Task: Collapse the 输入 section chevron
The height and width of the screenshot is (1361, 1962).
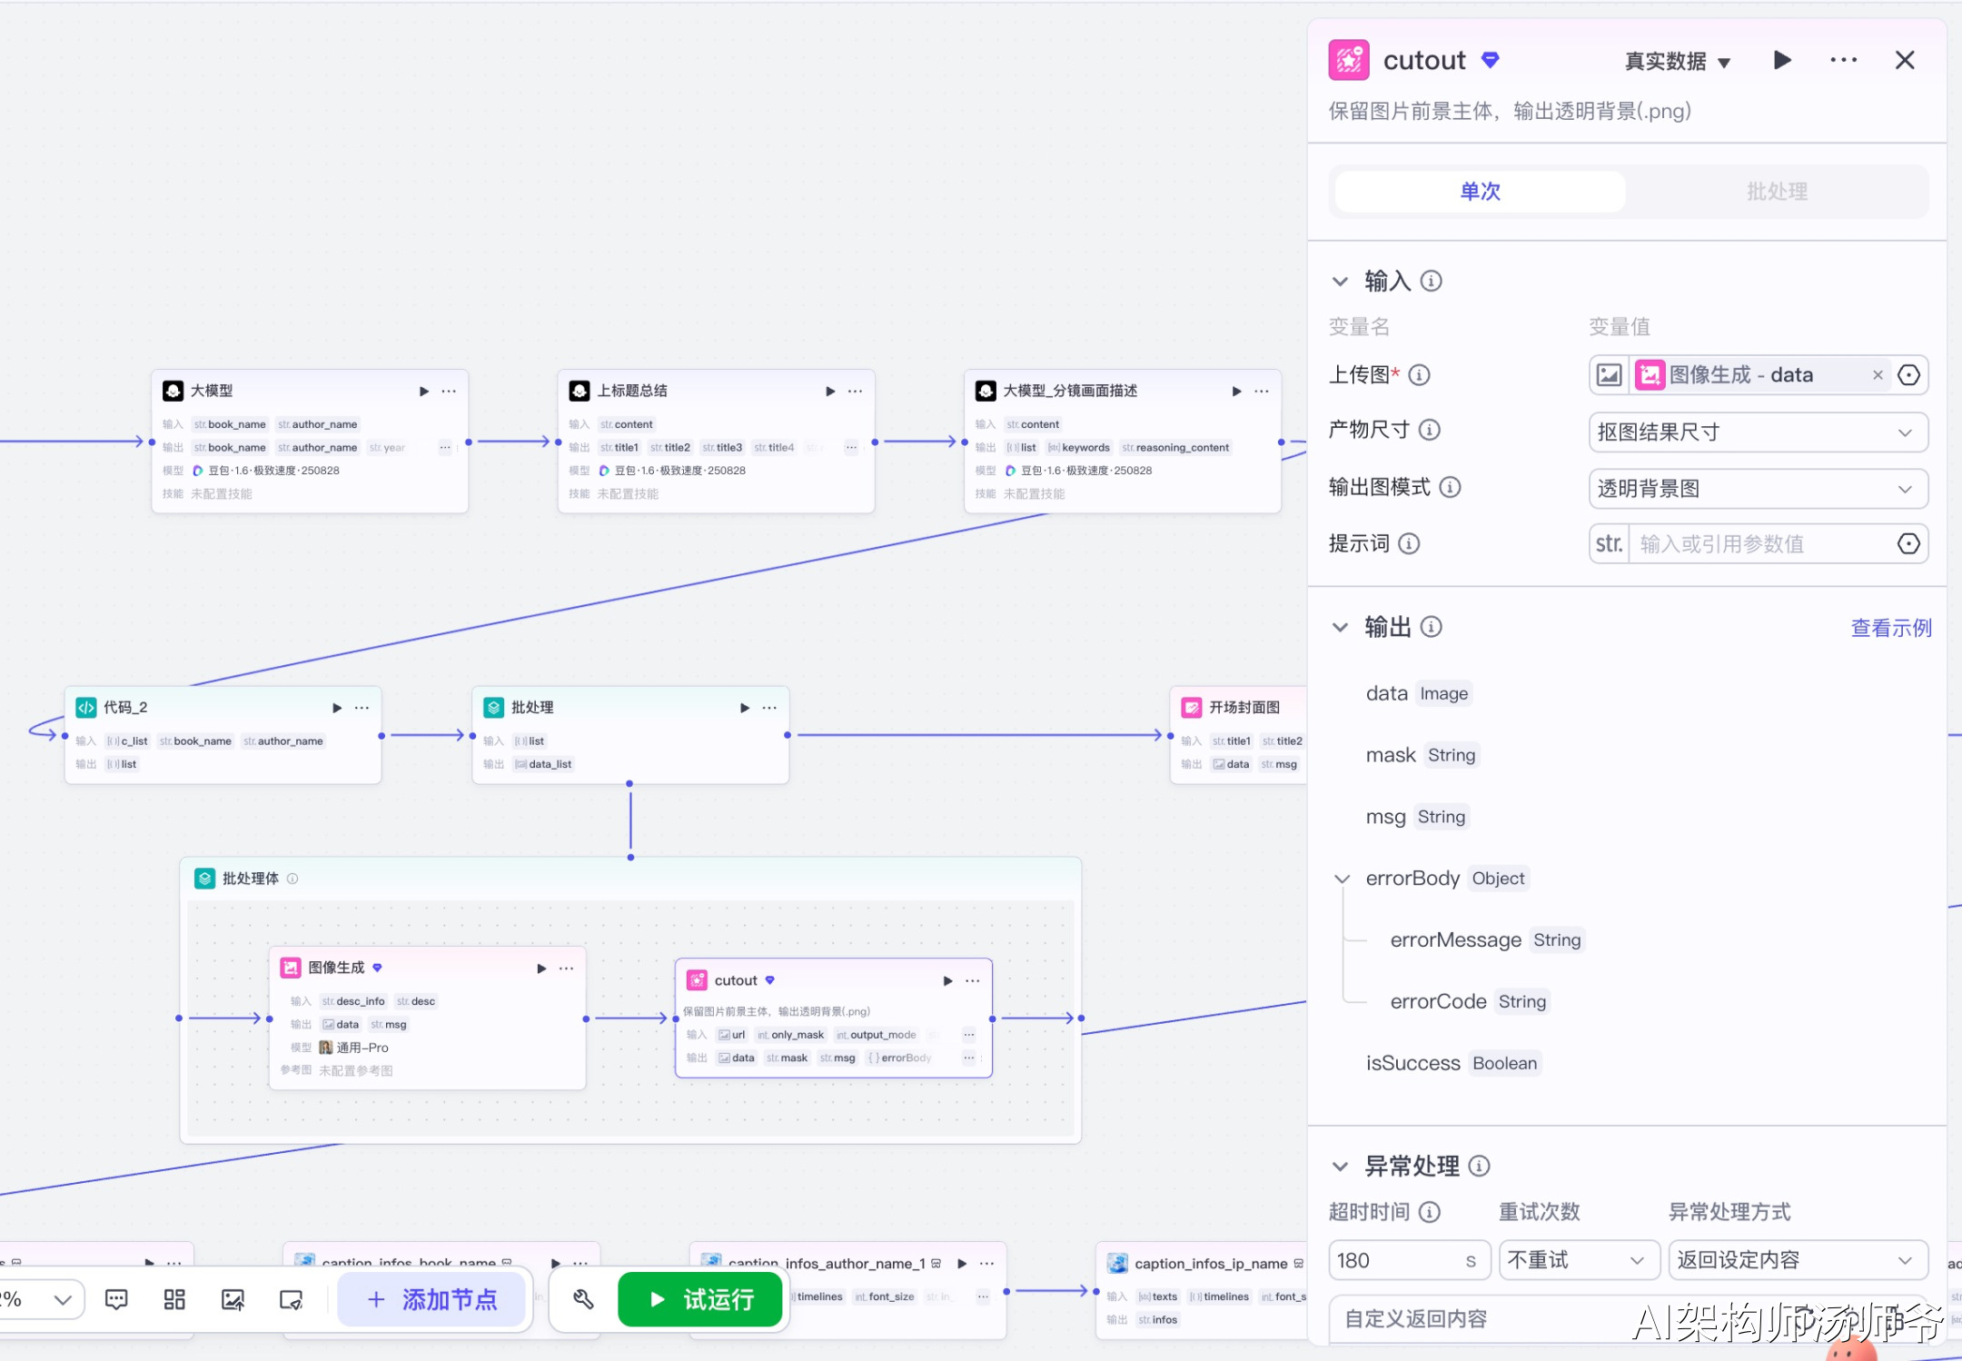Action: point(1340,282)
